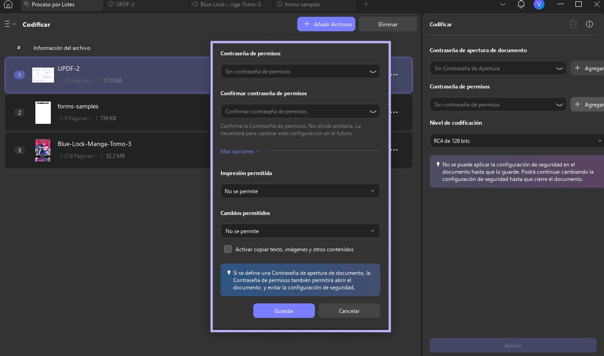Open more options for Blue-Lock-Manga-Tomo-3 row

394,150
